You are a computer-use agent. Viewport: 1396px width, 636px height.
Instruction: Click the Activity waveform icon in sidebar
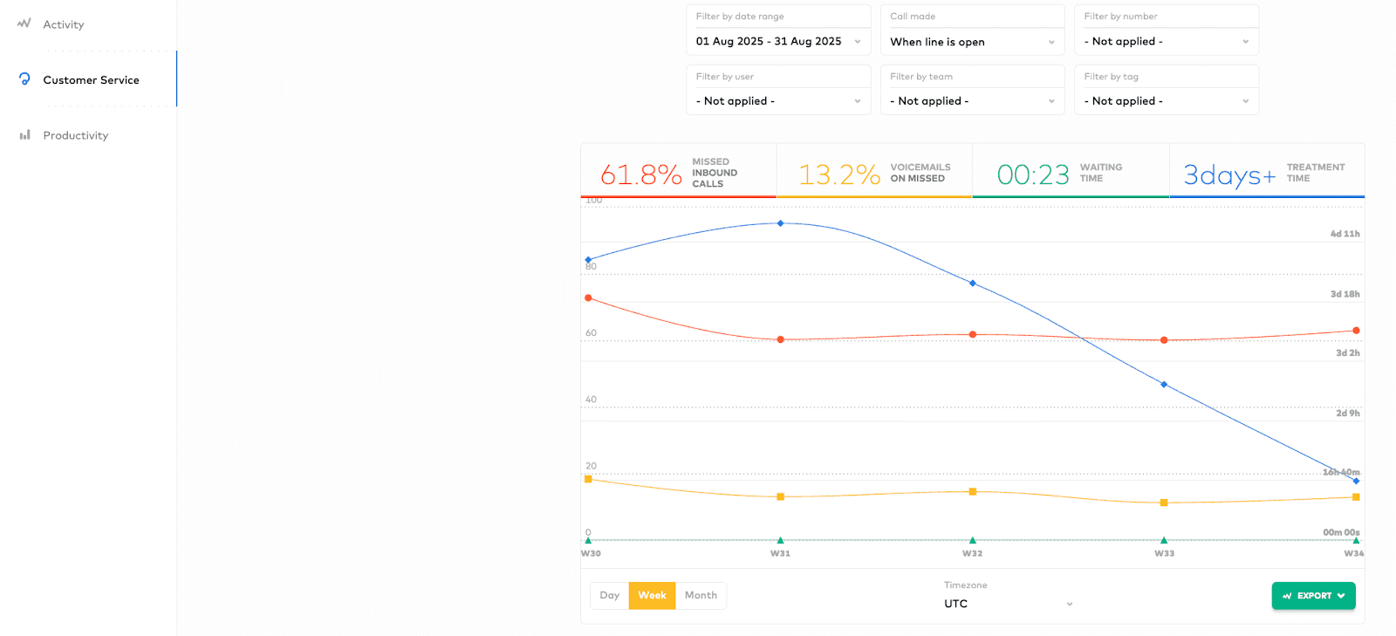24,24
